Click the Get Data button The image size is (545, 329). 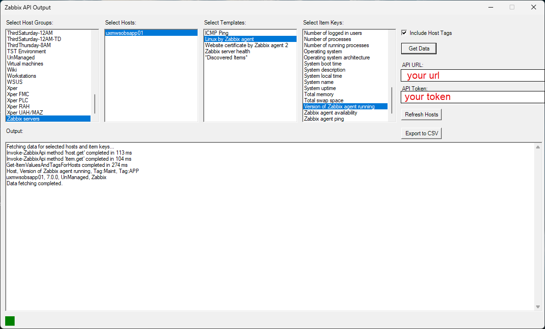pos(419,49)
